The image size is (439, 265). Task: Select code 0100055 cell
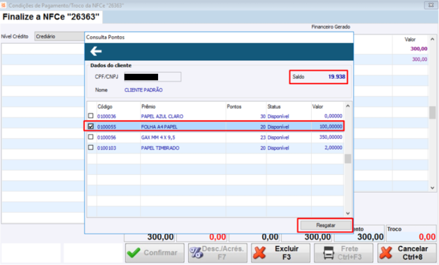pyautogui.click(x=106, y=127)
